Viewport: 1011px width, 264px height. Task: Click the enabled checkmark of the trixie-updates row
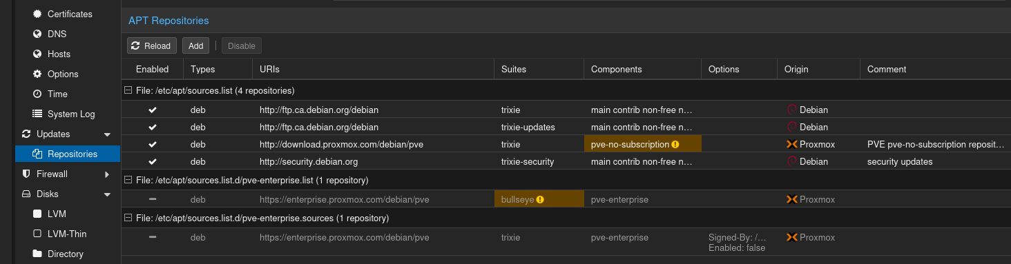click(153, 127)
